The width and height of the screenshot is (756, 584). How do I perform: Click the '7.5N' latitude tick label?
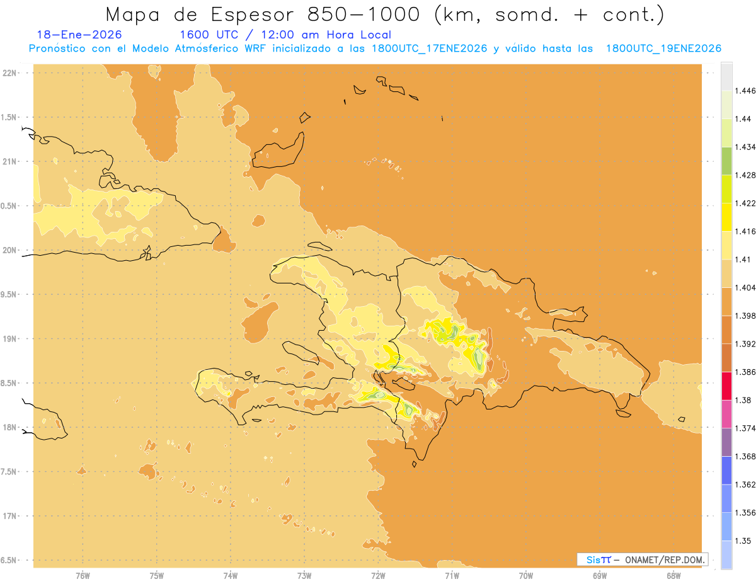point(9,472)
